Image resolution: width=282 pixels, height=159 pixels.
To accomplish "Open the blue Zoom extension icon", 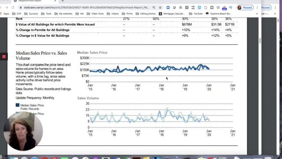I will pos(168,8).
